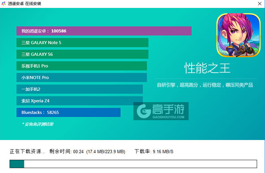The width and height of the screenshot is (265, 173).
Task: Click the 剩余时间 00:24 readout
Action: coord(66,151)
